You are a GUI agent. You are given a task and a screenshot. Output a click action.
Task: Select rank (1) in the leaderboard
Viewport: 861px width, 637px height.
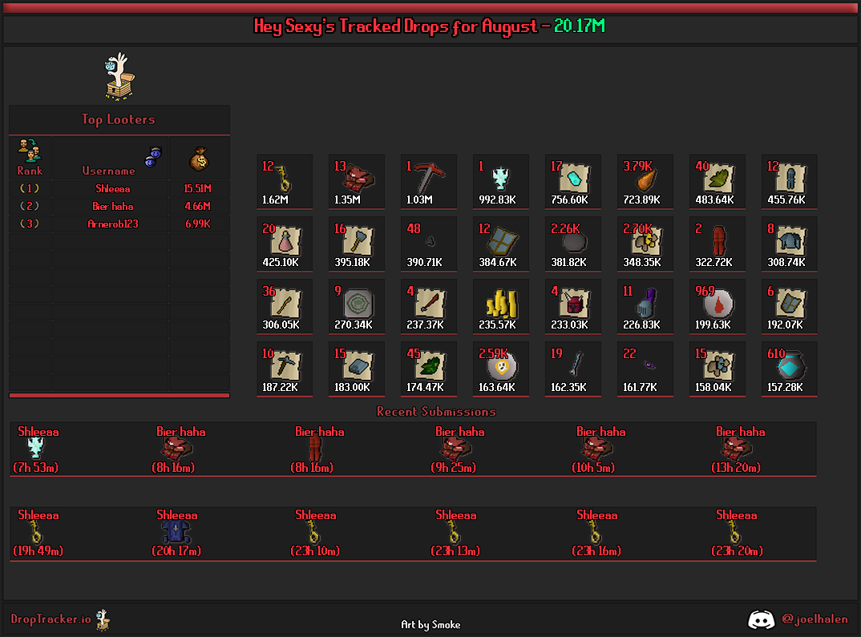click(30, 189)
